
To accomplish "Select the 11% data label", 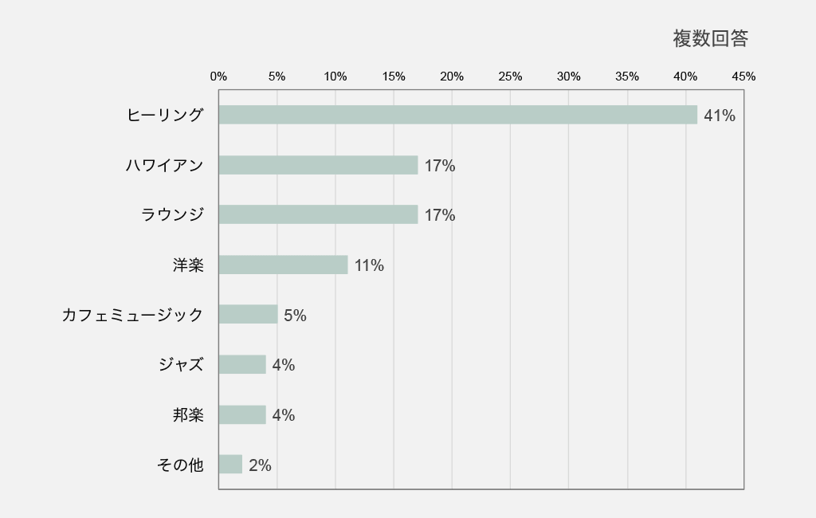I will click(369, 265).
